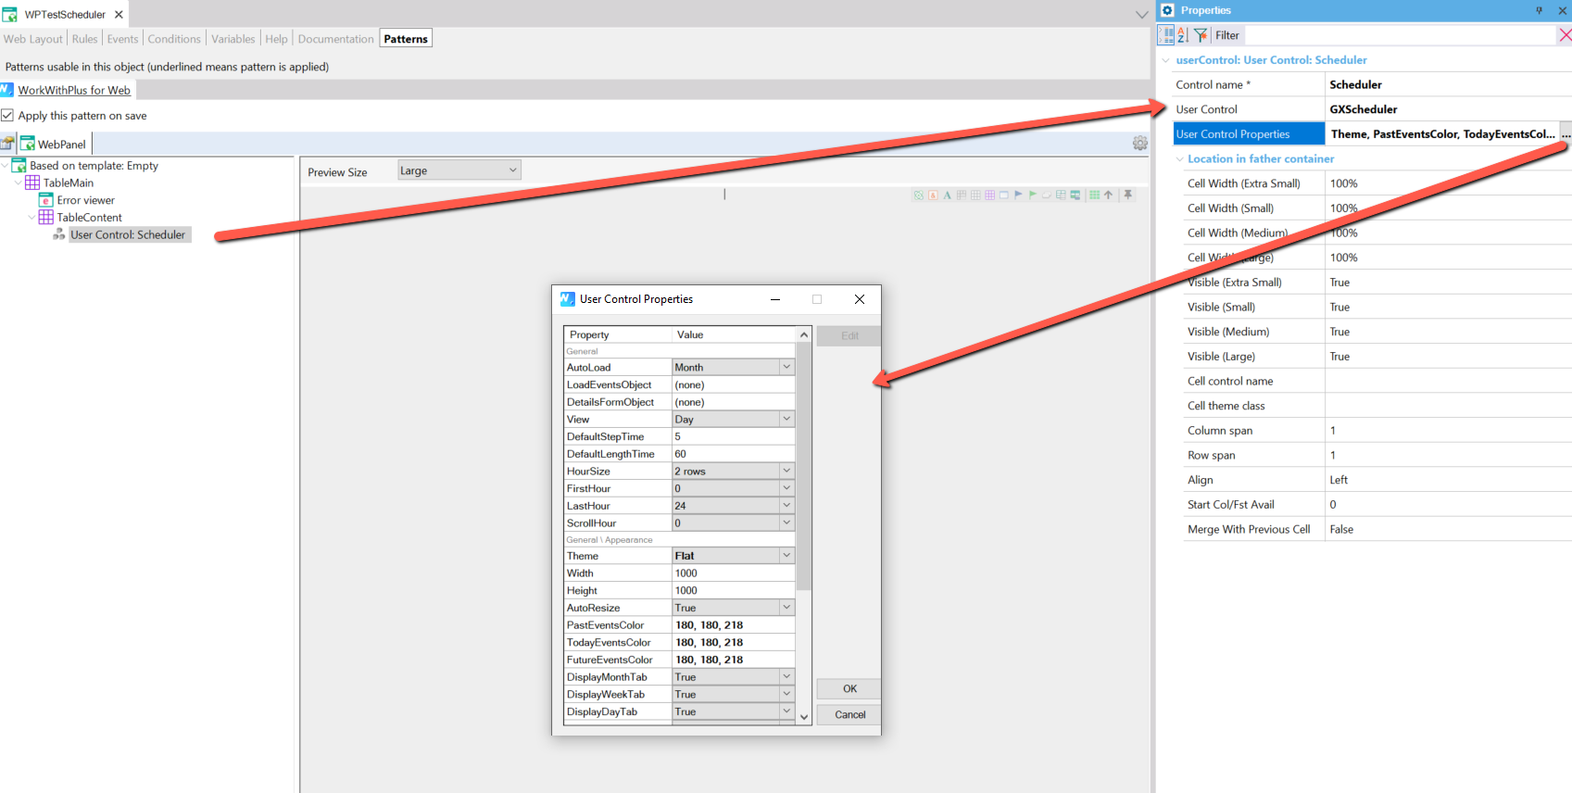This screenshot has width=1572, height=793.
Task: Open the View value dropdown
Action: pos(786,419)
